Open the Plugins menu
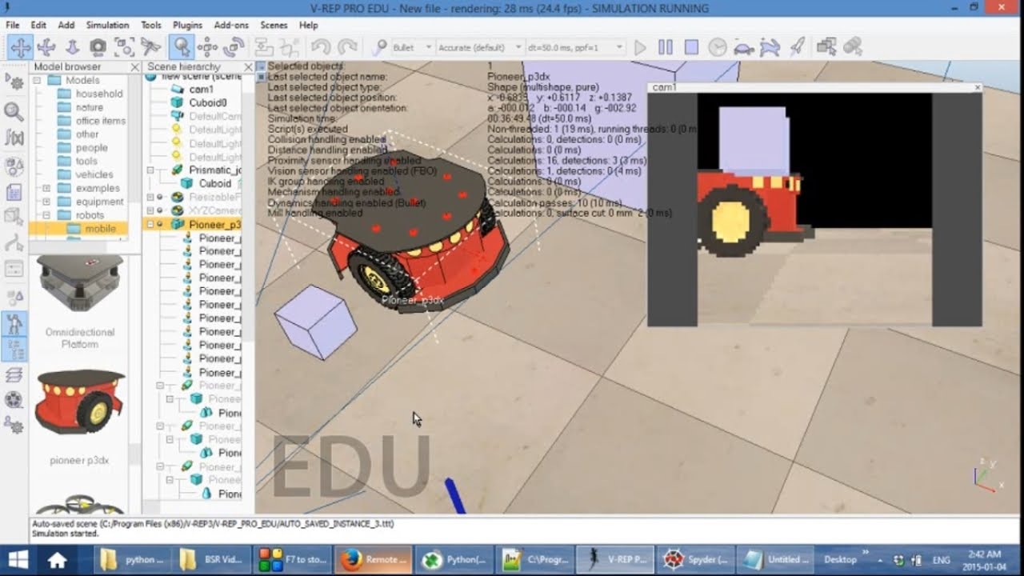 (187, 25)
